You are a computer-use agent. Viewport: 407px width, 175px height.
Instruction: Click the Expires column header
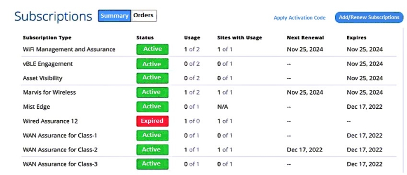pyautogui.click(x=356, y=37)
